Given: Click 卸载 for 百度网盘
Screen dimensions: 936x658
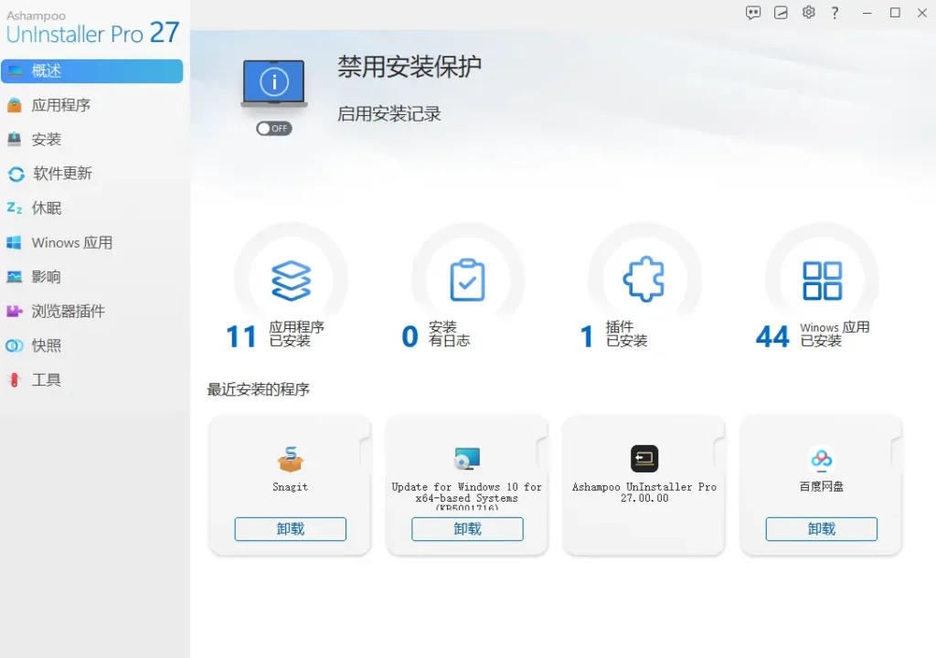Looking at the screenshot, I should pos(822,529).
